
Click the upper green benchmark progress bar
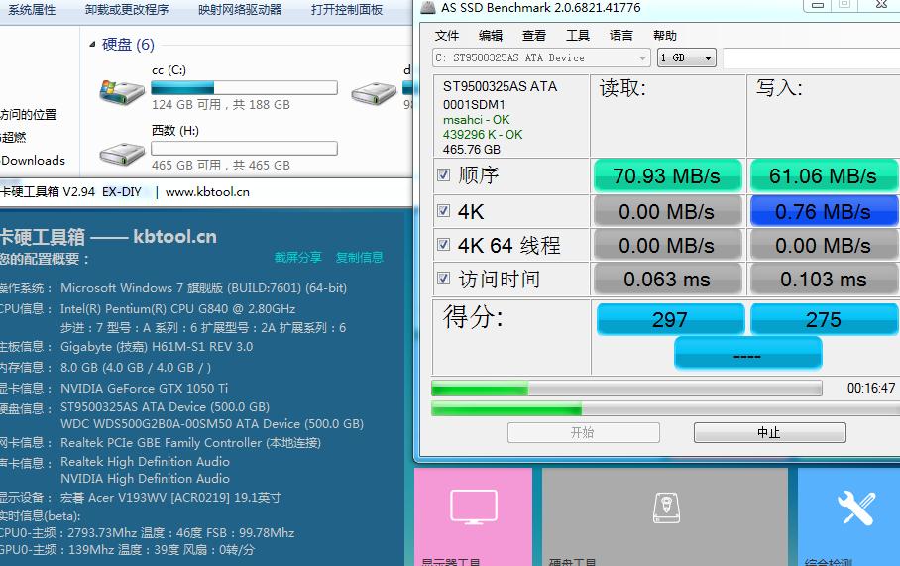tap(626, 388)
